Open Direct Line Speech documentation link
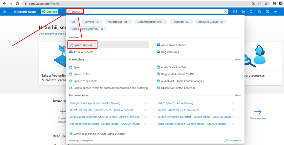The width and height of the screenshot is (284, 145). click(x=102, y=110)
